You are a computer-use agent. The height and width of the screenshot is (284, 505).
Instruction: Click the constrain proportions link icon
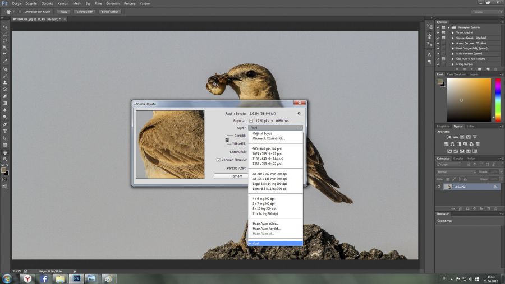pos(227,139)
